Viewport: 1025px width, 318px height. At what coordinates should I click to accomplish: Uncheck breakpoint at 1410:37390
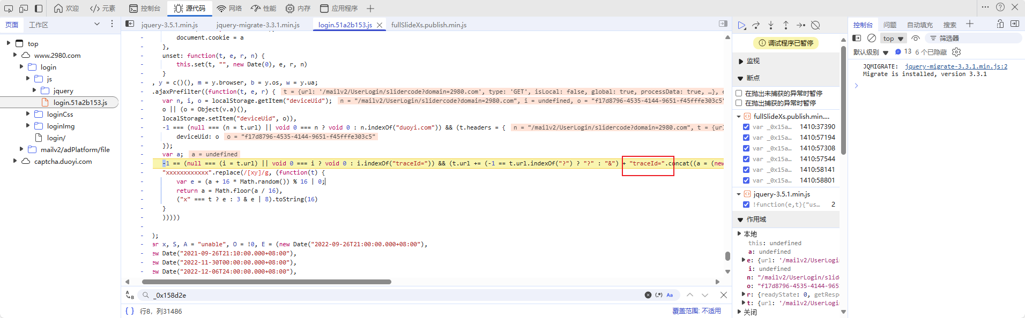[746, 127]
